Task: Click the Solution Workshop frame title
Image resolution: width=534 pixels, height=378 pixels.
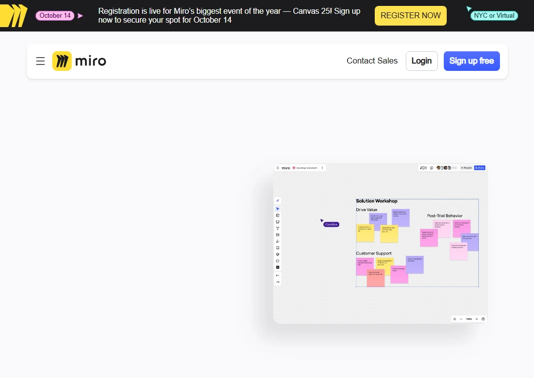Action: click(x=377, y=201)
